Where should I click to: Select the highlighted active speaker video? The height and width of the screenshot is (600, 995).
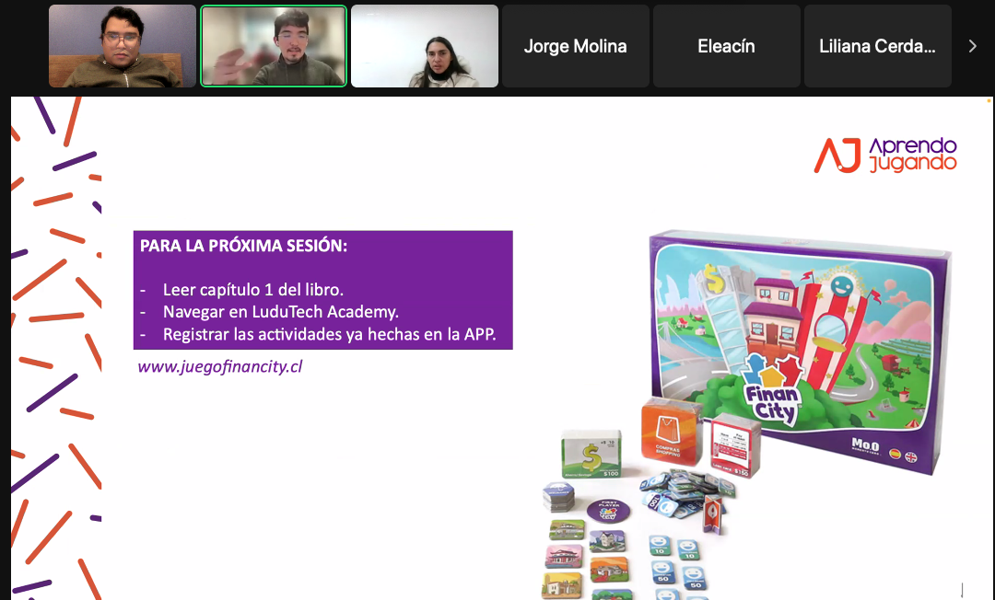274,46
